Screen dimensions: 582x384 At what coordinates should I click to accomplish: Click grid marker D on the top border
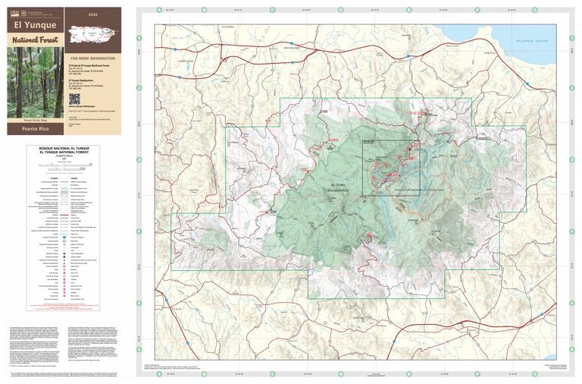click(x=341, y=10)
